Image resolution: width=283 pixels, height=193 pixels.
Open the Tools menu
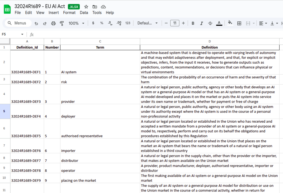97,13
